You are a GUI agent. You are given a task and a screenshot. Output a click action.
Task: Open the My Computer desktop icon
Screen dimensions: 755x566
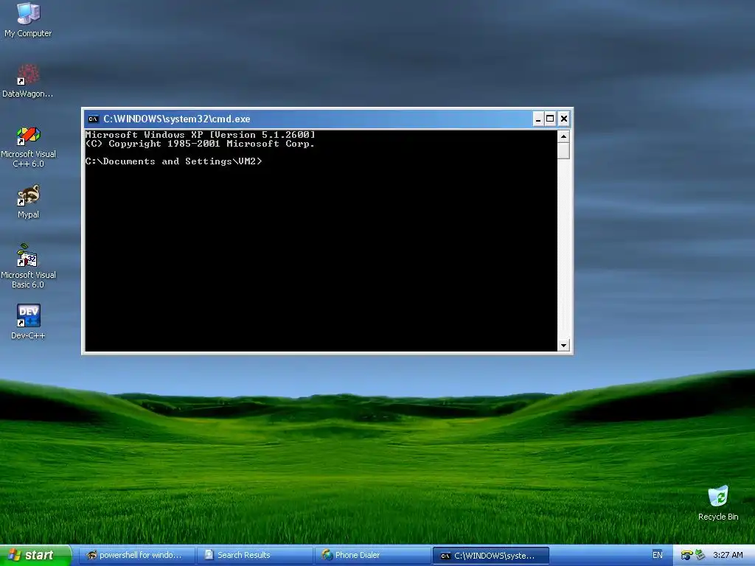[28, 20]
